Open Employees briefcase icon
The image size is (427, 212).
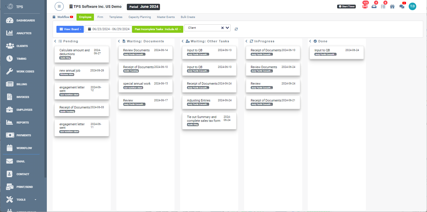[10, 110]
